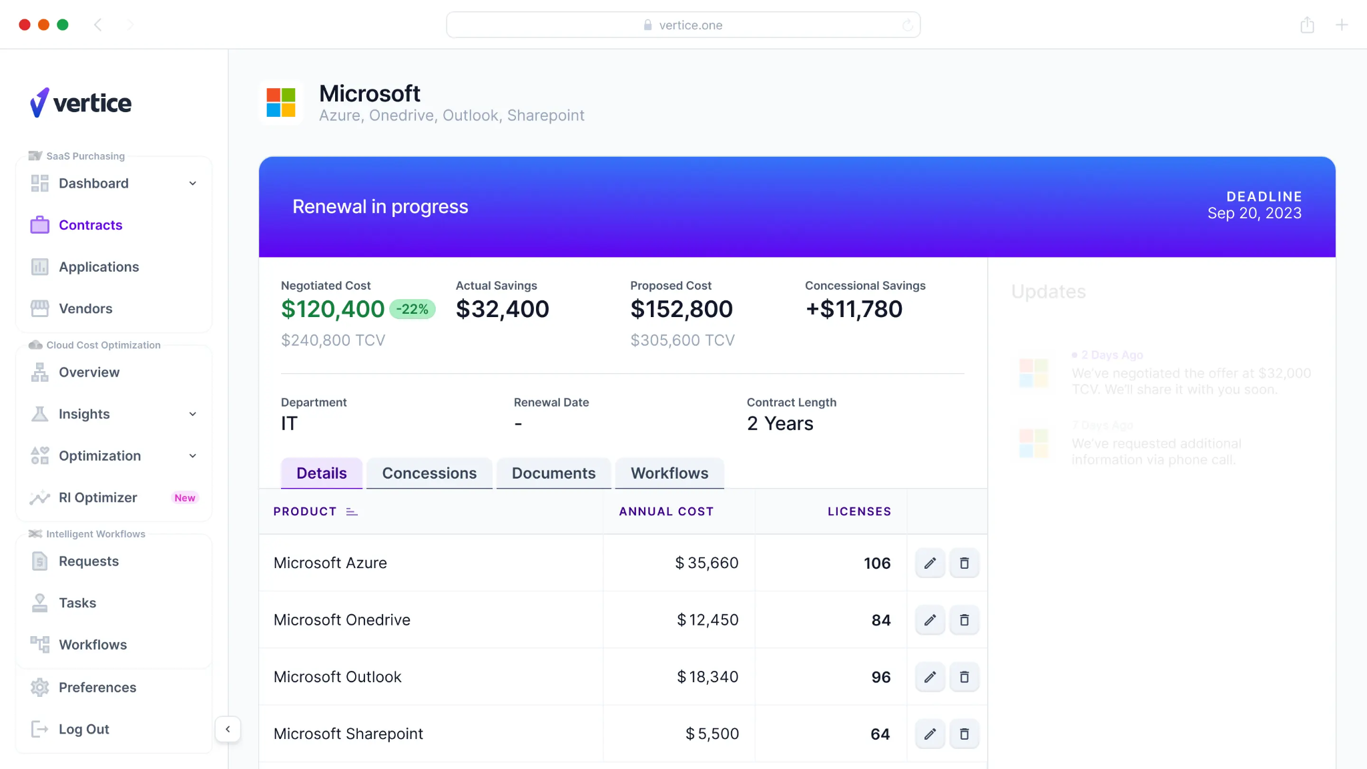Collapse the sidebar with the arrow button
The width and height of the screenshot is (1367, 769).
(228, 729)
